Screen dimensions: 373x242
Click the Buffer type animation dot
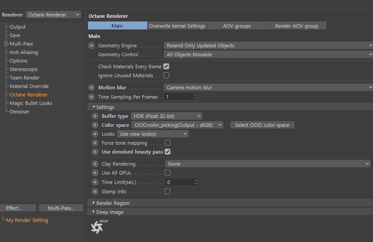click(x=95, y=116)
